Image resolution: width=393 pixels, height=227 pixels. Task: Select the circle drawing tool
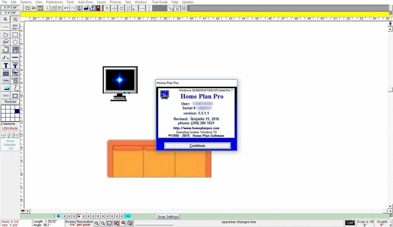click(x=15, y=42)
